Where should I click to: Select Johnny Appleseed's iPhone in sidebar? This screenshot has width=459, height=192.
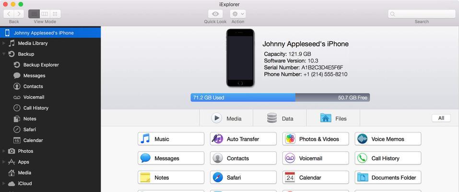(x=50, y=33)
